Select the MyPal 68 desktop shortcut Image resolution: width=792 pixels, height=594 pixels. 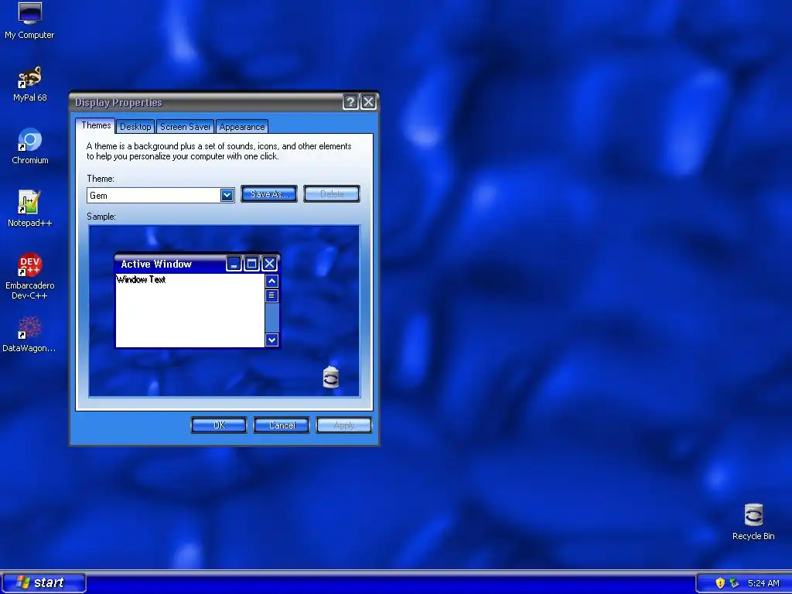point(30,84)
